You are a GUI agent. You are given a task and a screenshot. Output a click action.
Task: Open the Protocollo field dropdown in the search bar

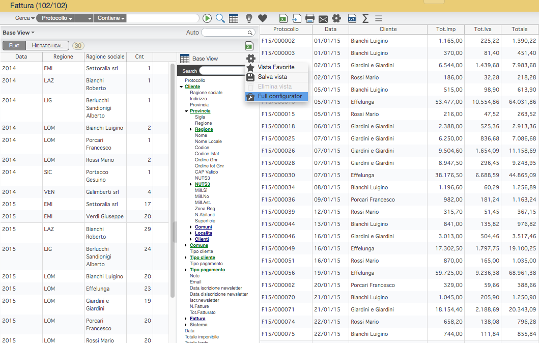pos(56,18)
